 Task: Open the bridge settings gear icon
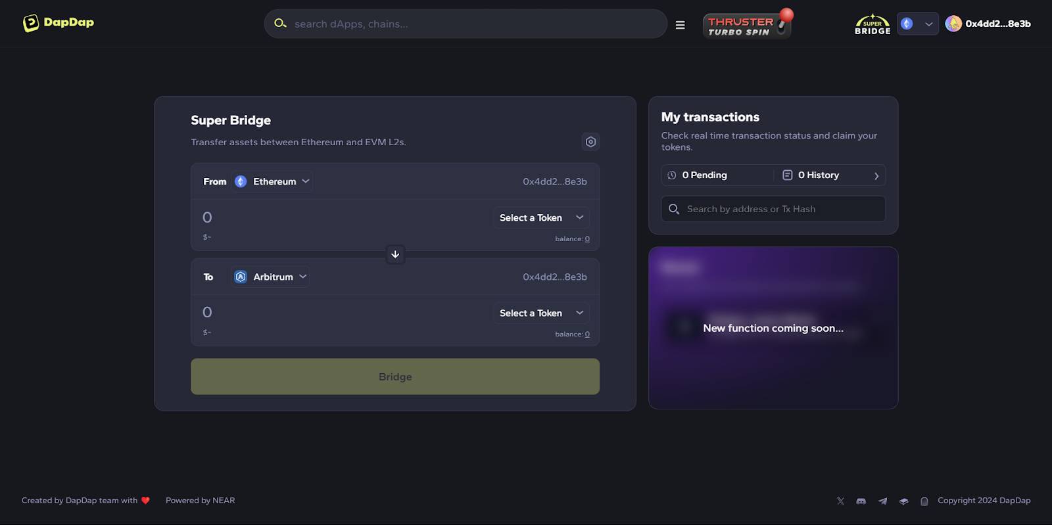click(x=590, y=142)
